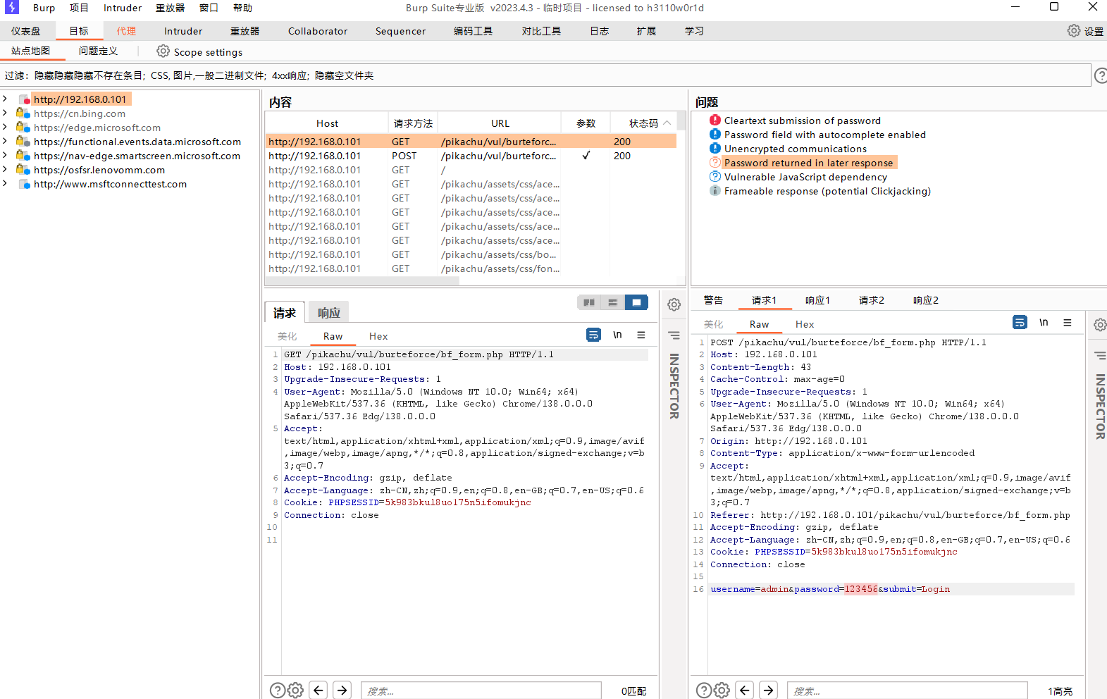This screenshot has width=1107, height=699.
Task: Expand www.msftconnecttest.com tree node
Action: [5, 183]
